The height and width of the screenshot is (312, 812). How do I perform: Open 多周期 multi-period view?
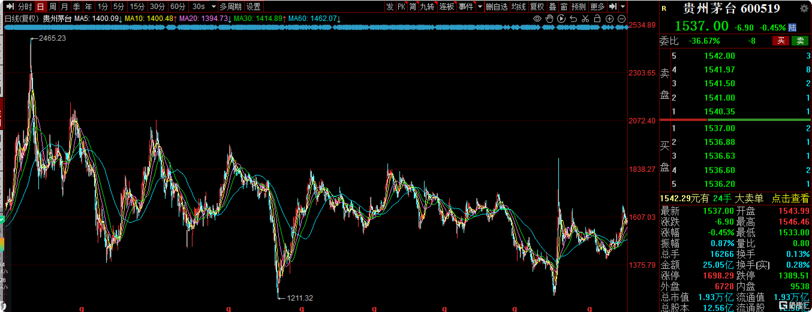click(231, 7)
